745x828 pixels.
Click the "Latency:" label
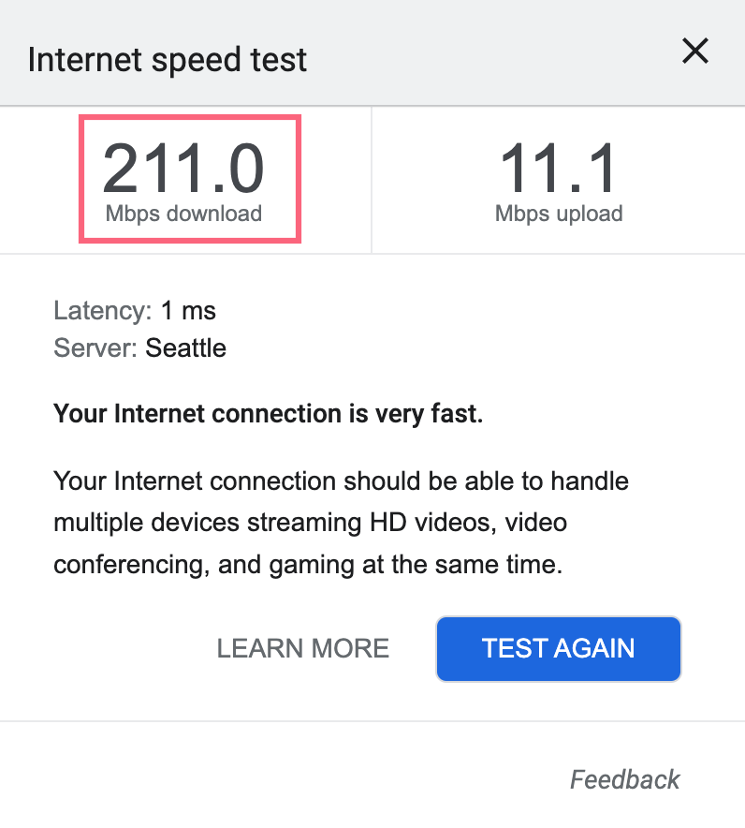(102, 310)
